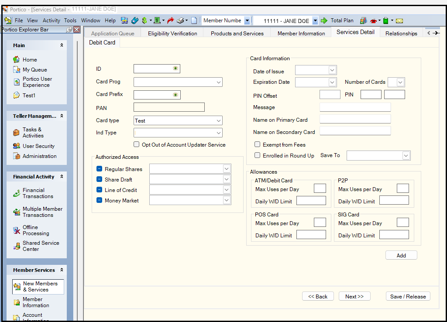Click the PAN input field
Image resolution: width=447 pixels, height=322 pixels.
pos(169,107)
